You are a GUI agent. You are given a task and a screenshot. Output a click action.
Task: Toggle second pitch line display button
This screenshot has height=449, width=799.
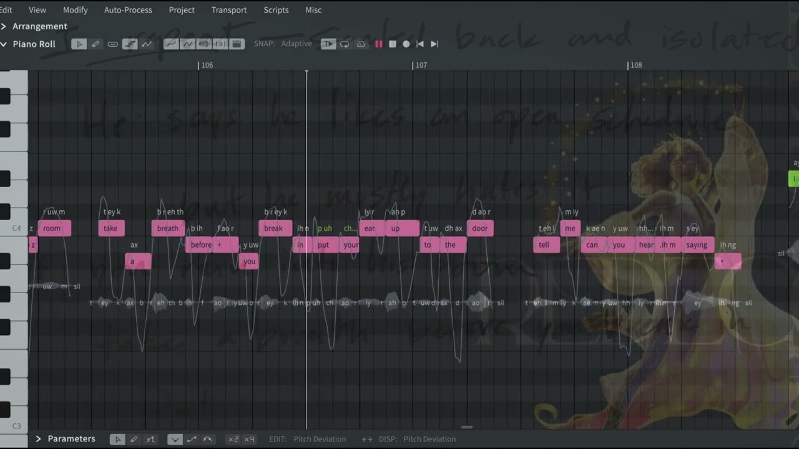point(187,44)
